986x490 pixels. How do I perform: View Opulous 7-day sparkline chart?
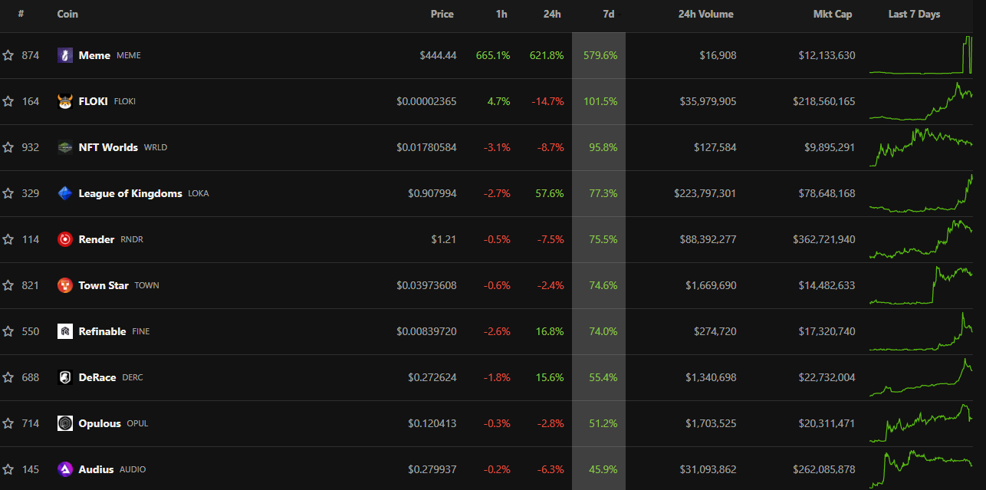tap(921, 423)
